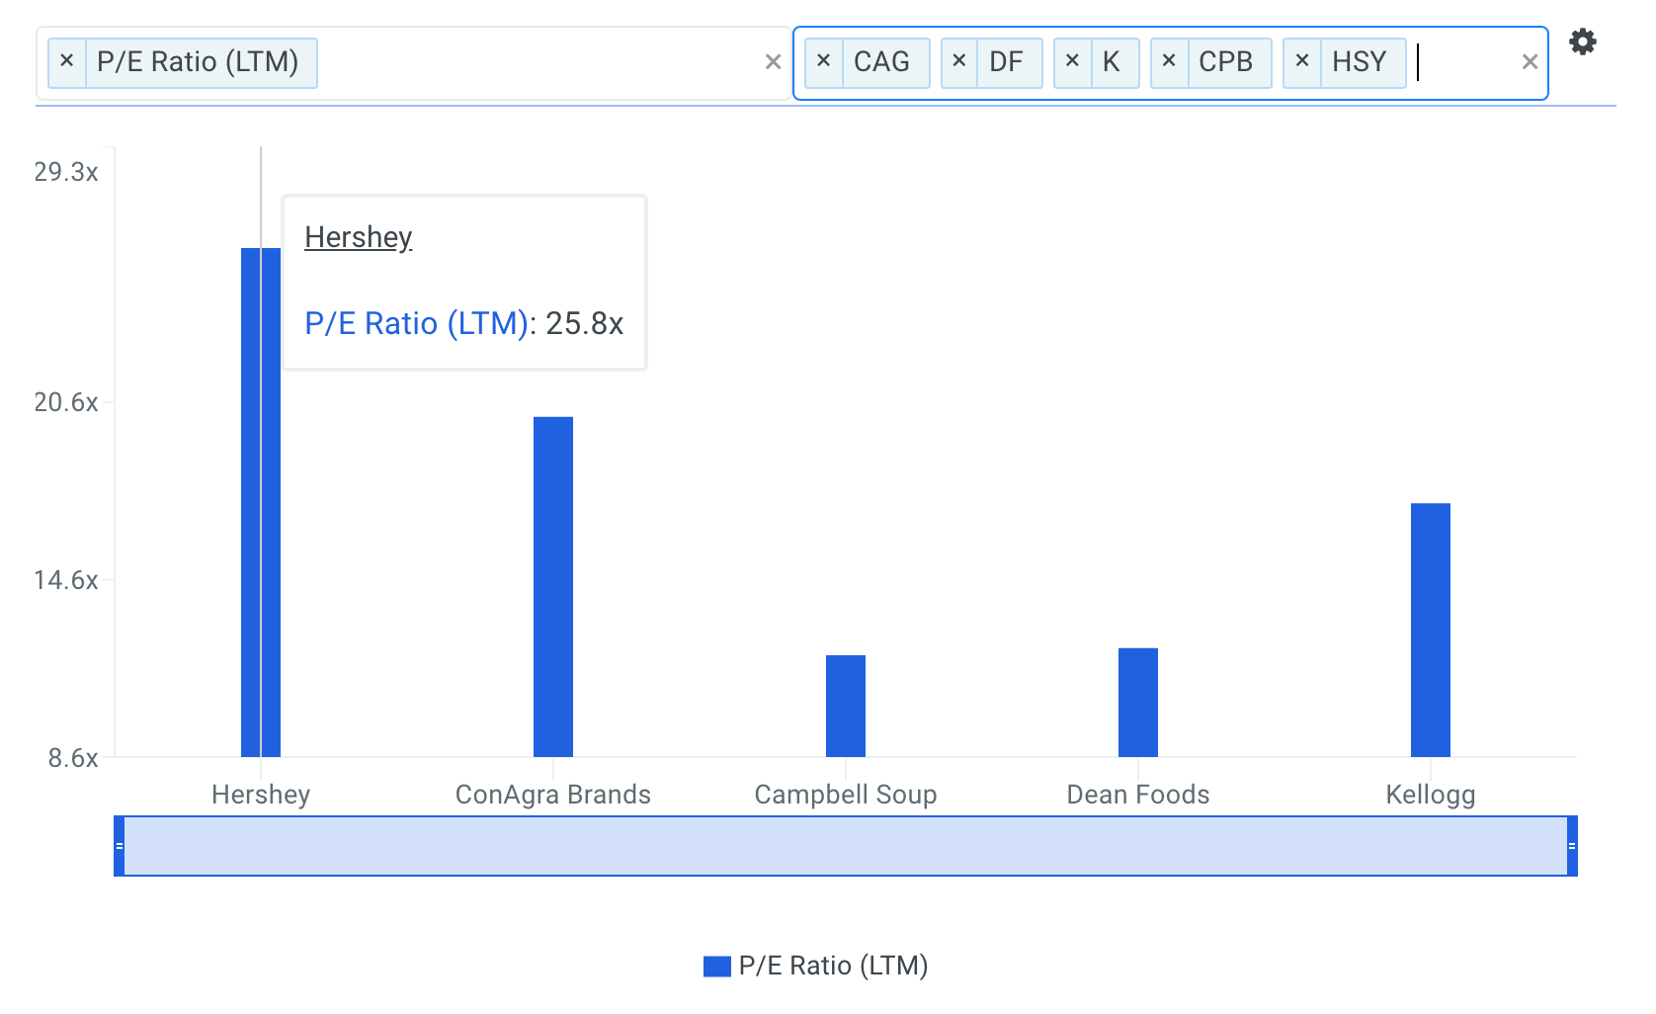Click the ConAgra Brands axis label
1656x1014 pixels.
coord(553,795)
